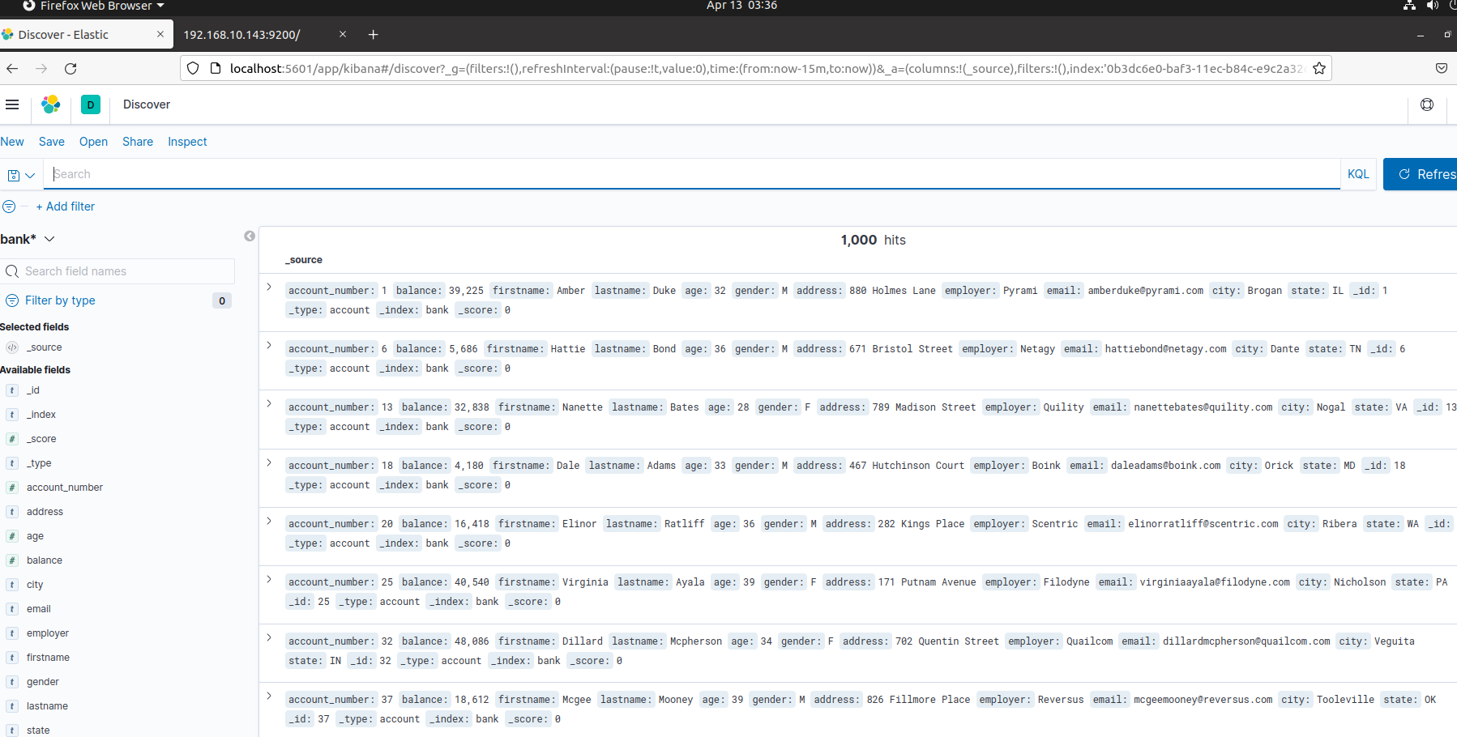Click the balance field number icon
The width and height of the screenshot is (1457, 737).
[x=12, y=560]
